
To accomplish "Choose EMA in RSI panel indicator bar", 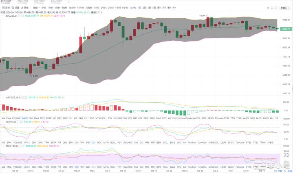I will [9, 167].
